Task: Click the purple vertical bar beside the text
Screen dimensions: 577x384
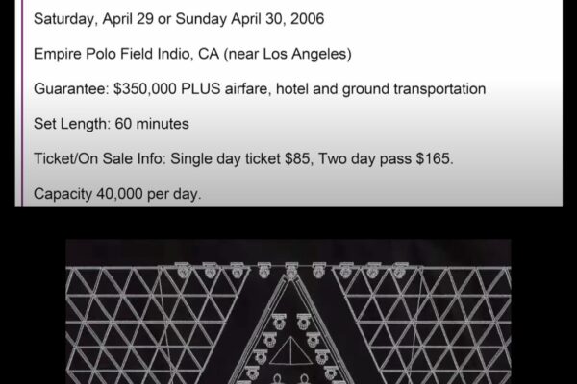Action: 22,104
